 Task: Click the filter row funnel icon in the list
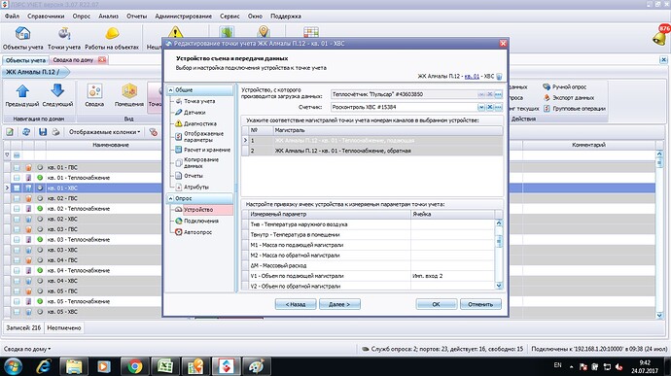click(7, 155)
